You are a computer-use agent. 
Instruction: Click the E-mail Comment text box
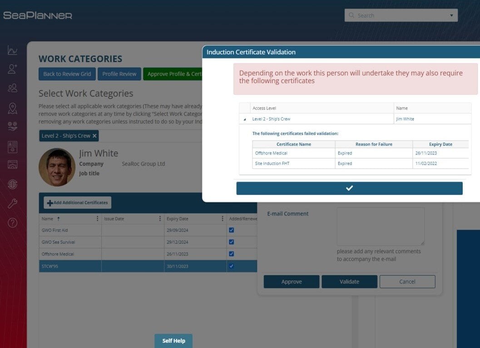pyautogui.click(x=381, y=226)
